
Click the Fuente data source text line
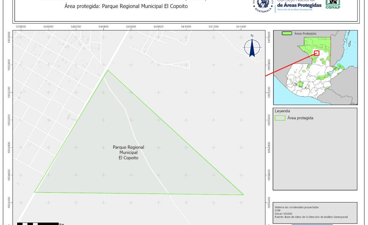point(311,216)
